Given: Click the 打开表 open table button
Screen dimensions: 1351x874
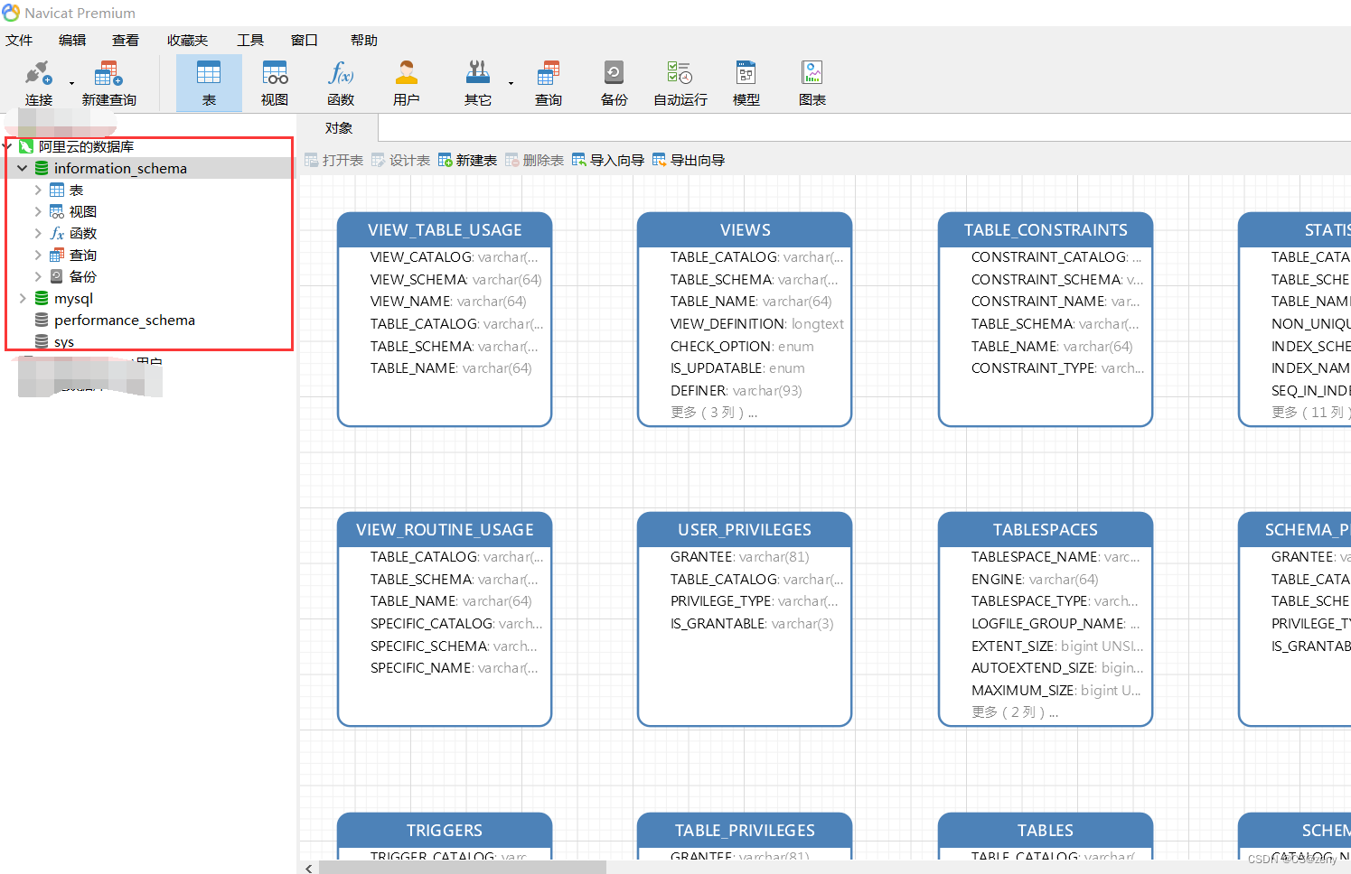Looking at the screenshot, I should coord(333,160).
